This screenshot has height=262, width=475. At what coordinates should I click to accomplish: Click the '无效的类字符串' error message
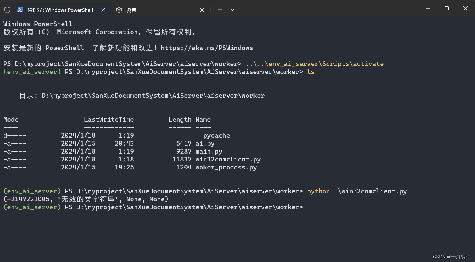(88, 199)
